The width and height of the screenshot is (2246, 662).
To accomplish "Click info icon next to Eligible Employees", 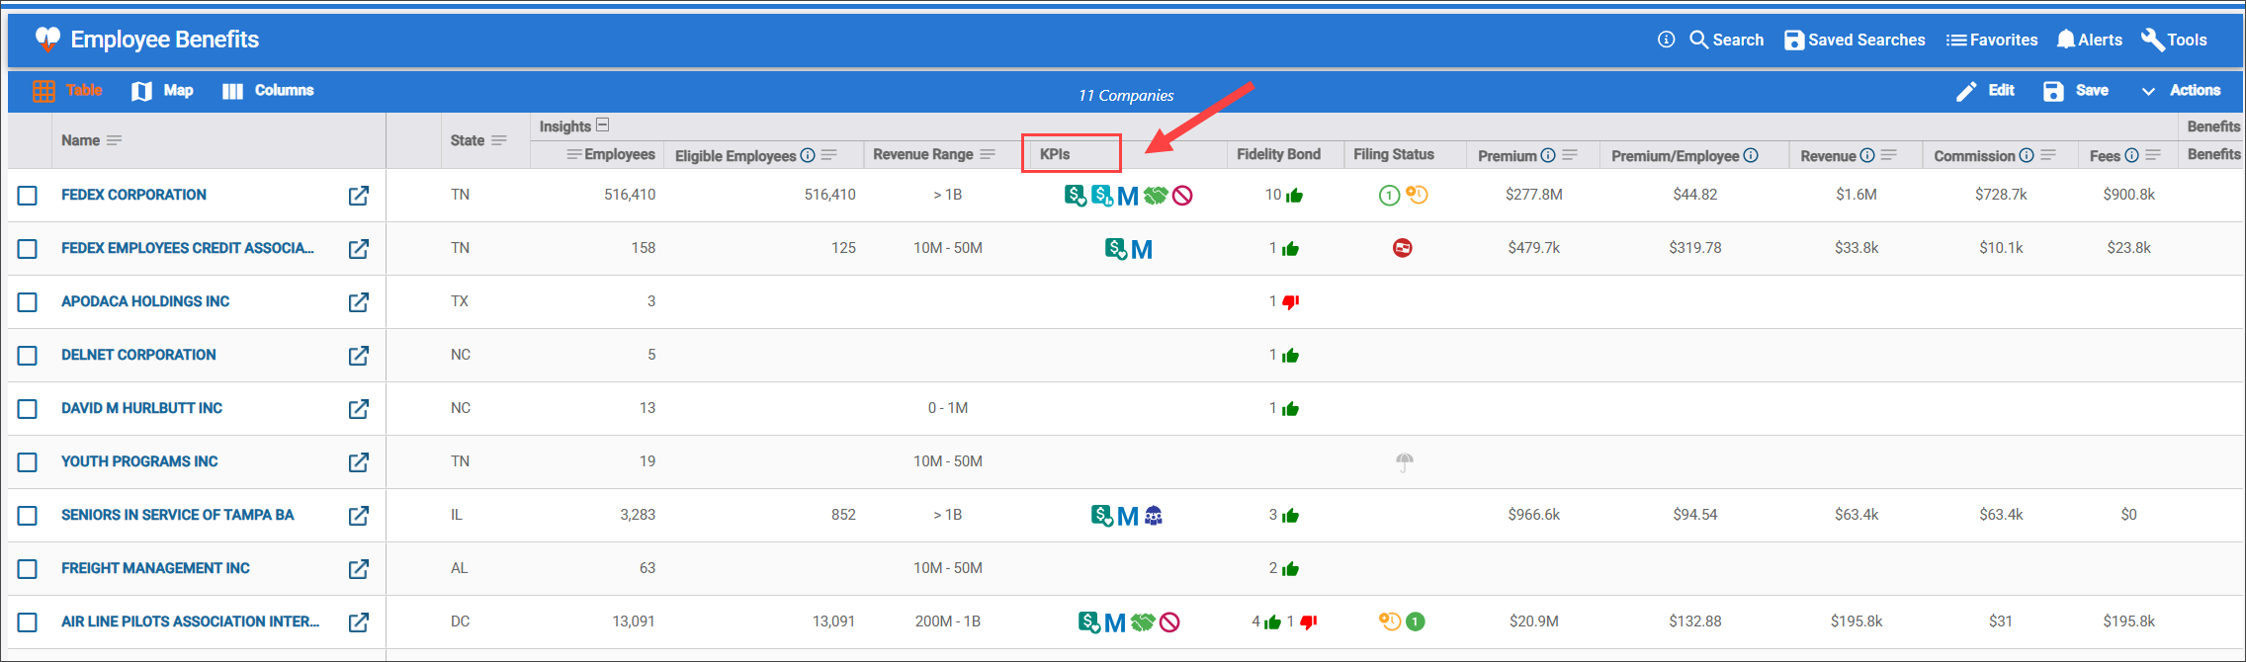I will point(808,155).
